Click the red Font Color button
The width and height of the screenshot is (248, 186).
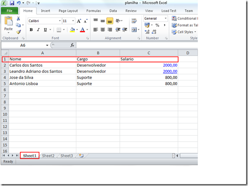click(83, 30)
